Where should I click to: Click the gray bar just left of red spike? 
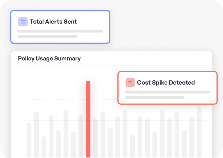[x=81, y=136]
